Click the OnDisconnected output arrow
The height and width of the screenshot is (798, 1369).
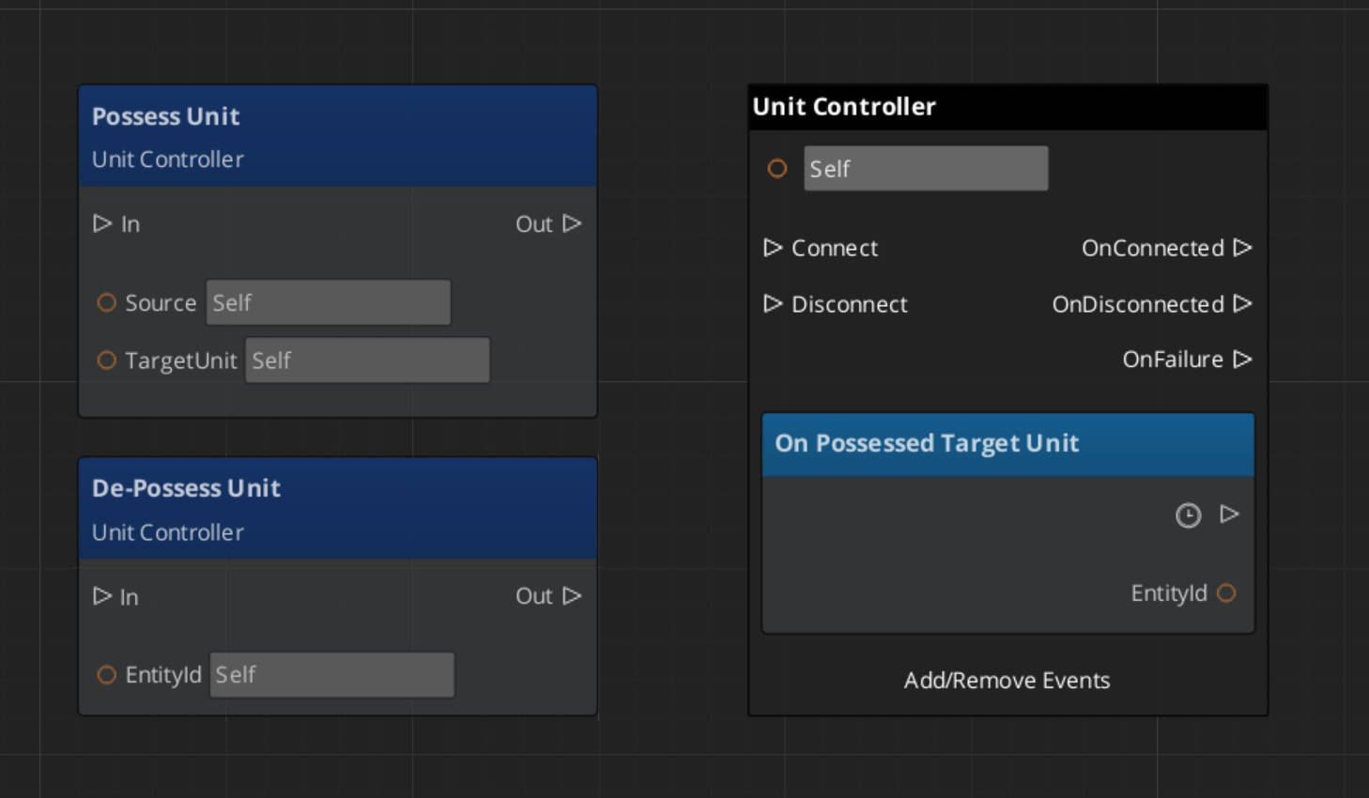pyautogui.click(x=1242, y=304)
